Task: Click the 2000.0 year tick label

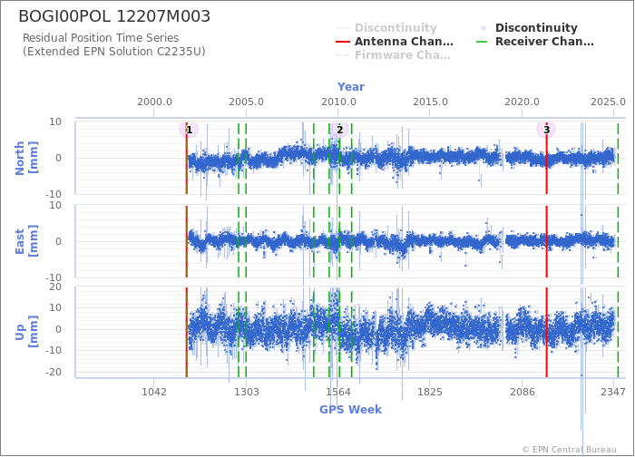Action: coord(155,102)
